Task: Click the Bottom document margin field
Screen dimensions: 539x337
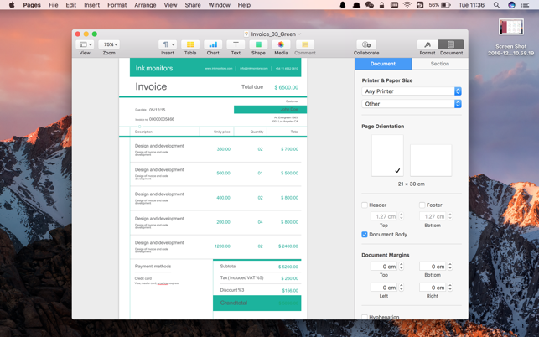Action: (x=433, y=267)
